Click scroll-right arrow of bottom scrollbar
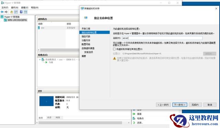 pyautogui.click(x=129, y=122)
